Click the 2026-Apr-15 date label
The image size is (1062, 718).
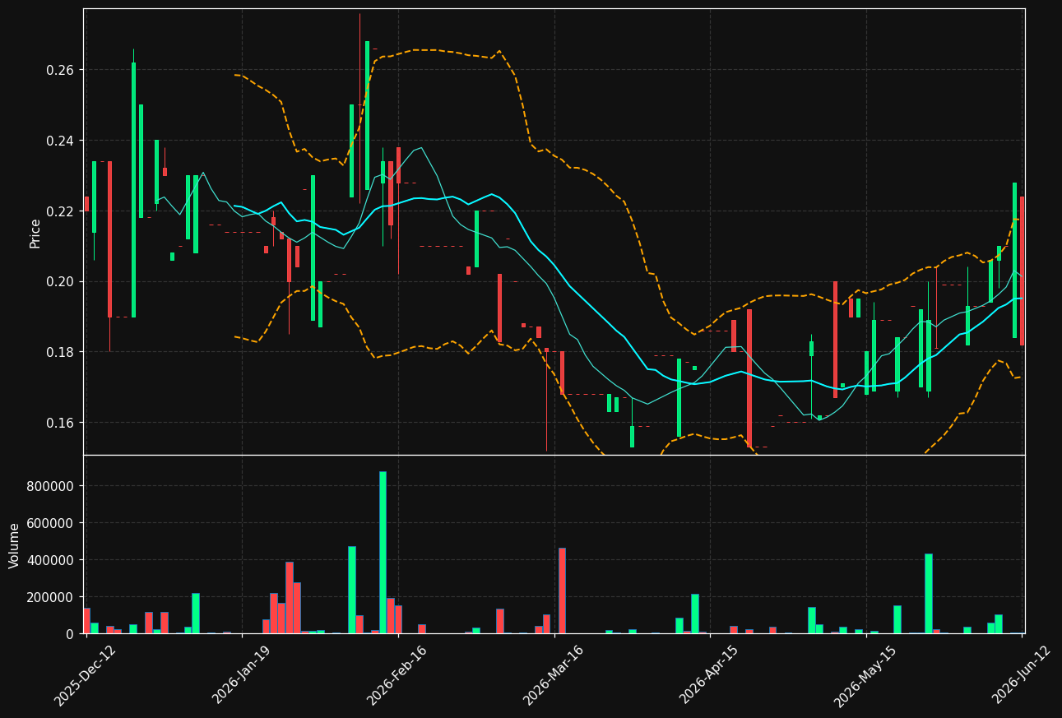pos(709,675)
